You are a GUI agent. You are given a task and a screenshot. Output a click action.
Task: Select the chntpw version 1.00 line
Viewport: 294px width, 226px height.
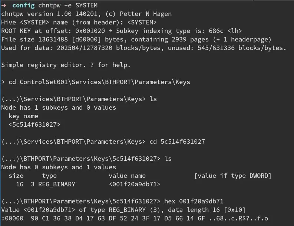(86, 14)
